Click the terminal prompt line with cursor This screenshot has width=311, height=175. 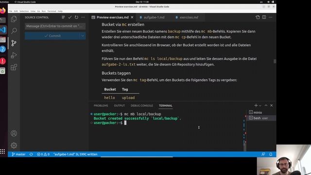[110, 123]
